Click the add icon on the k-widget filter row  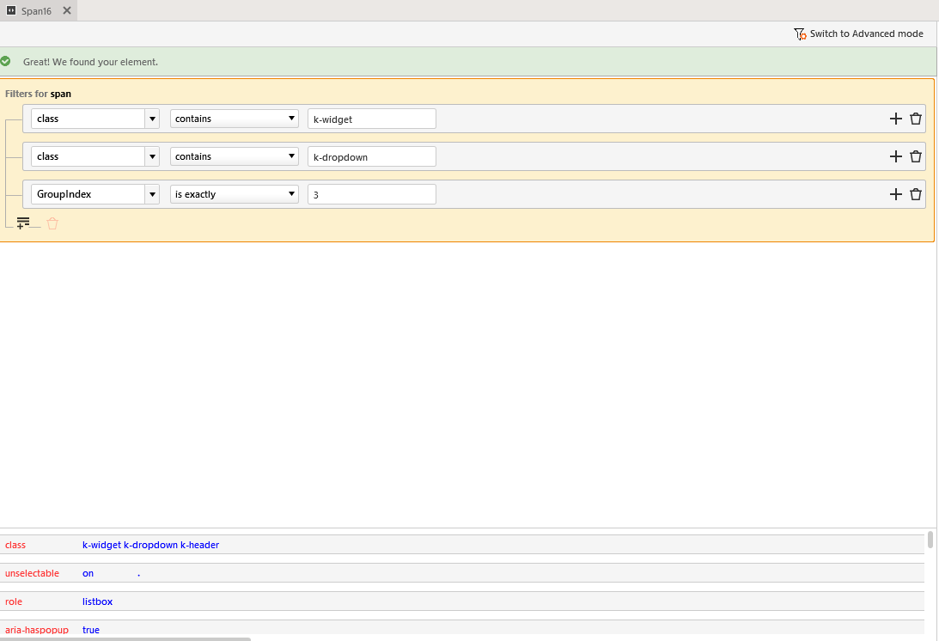point(895,119)
